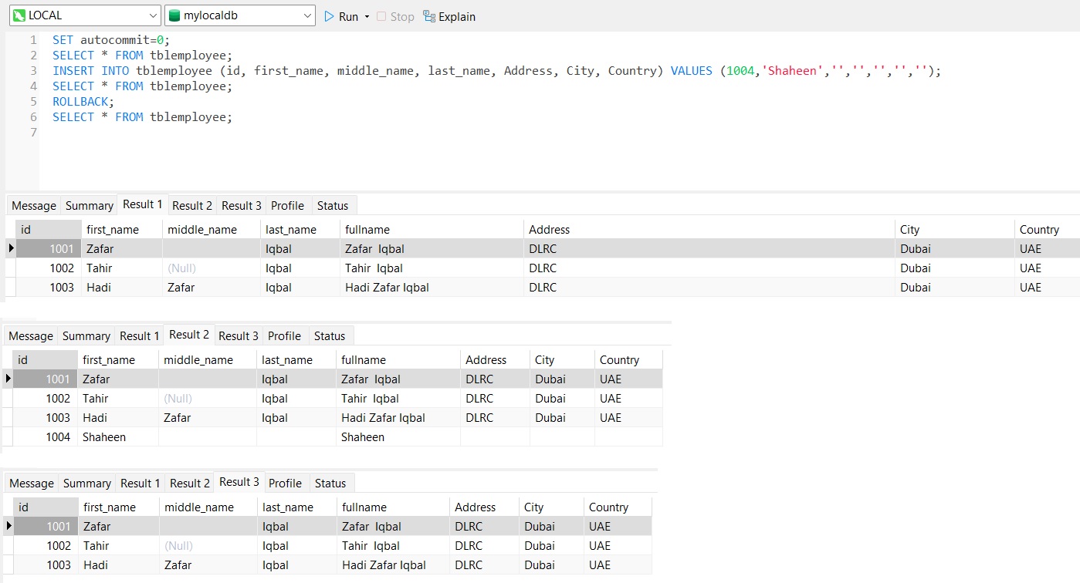Click the row marker arrow in Result 3 grid
The height and width of the screenshot is (583, 1080).
(7, 526)
